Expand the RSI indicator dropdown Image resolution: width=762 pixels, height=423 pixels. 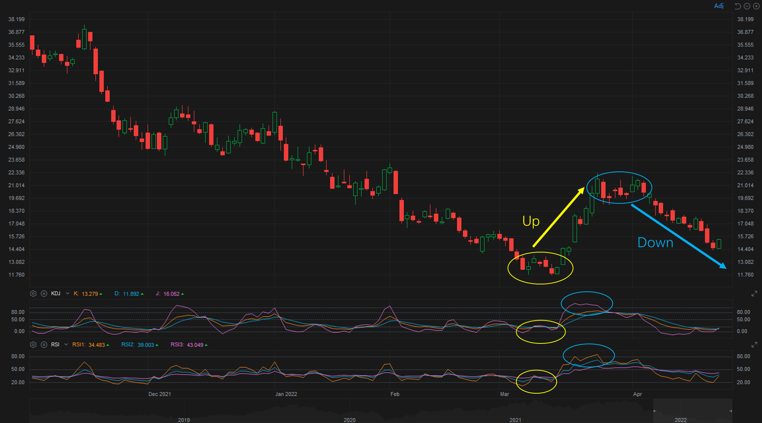(x=66, y=345)
